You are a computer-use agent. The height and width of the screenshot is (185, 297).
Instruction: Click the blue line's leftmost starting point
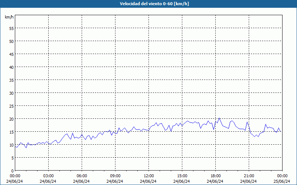15,147
